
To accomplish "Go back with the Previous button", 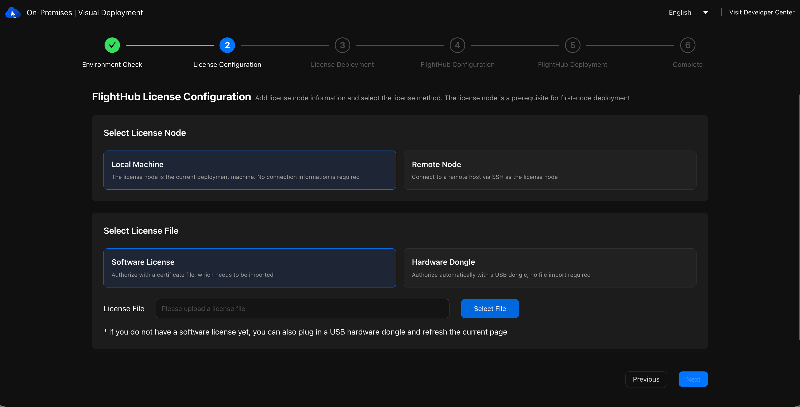I will pyautogui.click(x=646, y=379).
